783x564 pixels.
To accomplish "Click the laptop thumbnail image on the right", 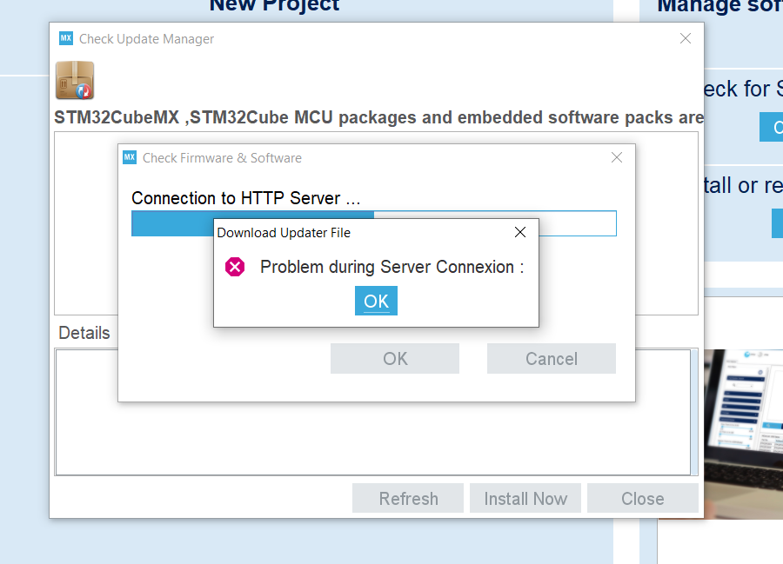I will [744, 434].
